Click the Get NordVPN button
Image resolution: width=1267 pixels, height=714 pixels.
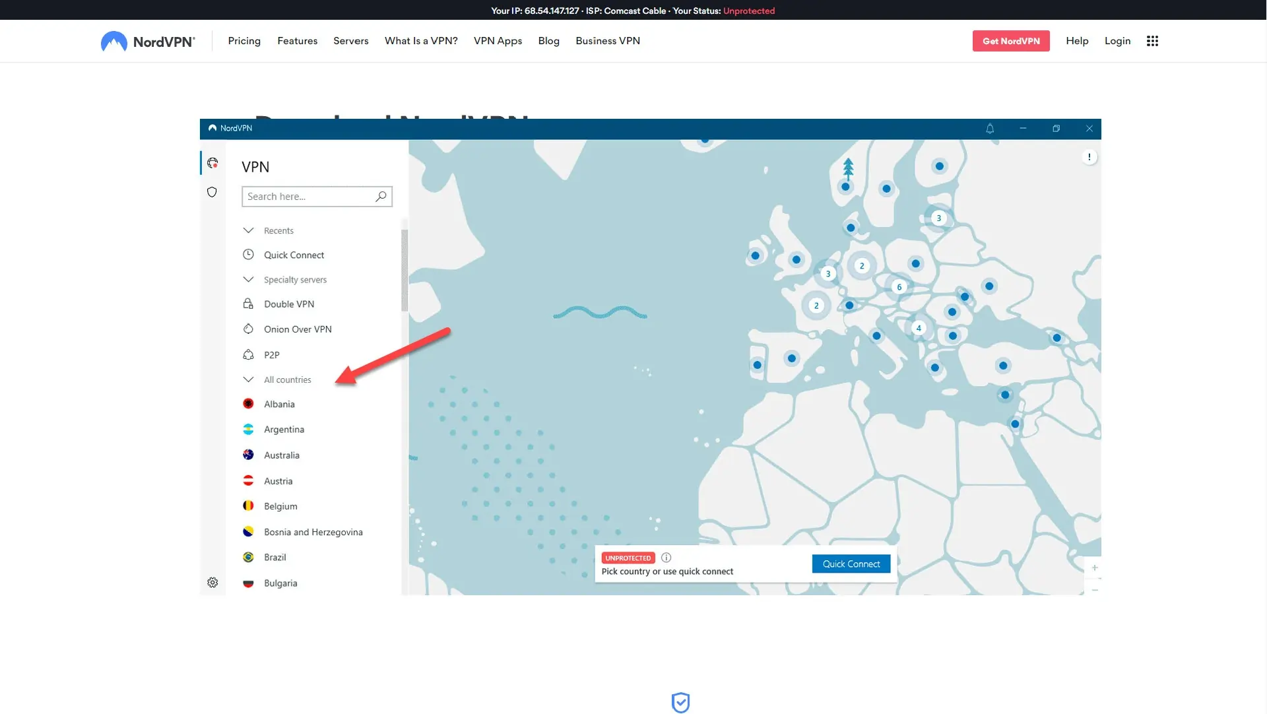tap(1011, 41)
